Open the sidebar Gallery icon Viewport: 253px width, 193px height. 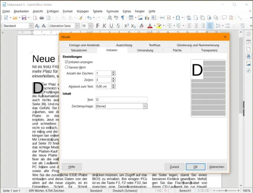pyautogui.click(x=248, y=63)
